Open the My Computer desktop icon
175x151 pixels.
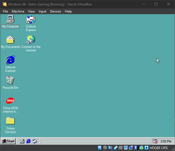point(10,20)
